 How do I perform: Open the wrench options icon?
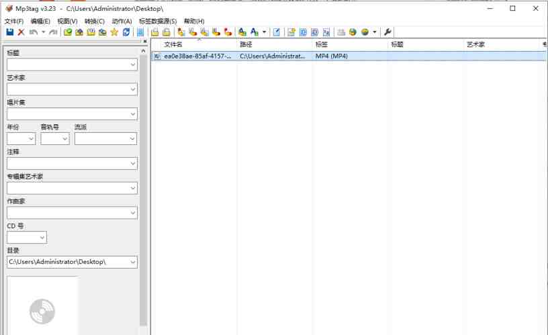pyautogui.click(x=388, y=32)
